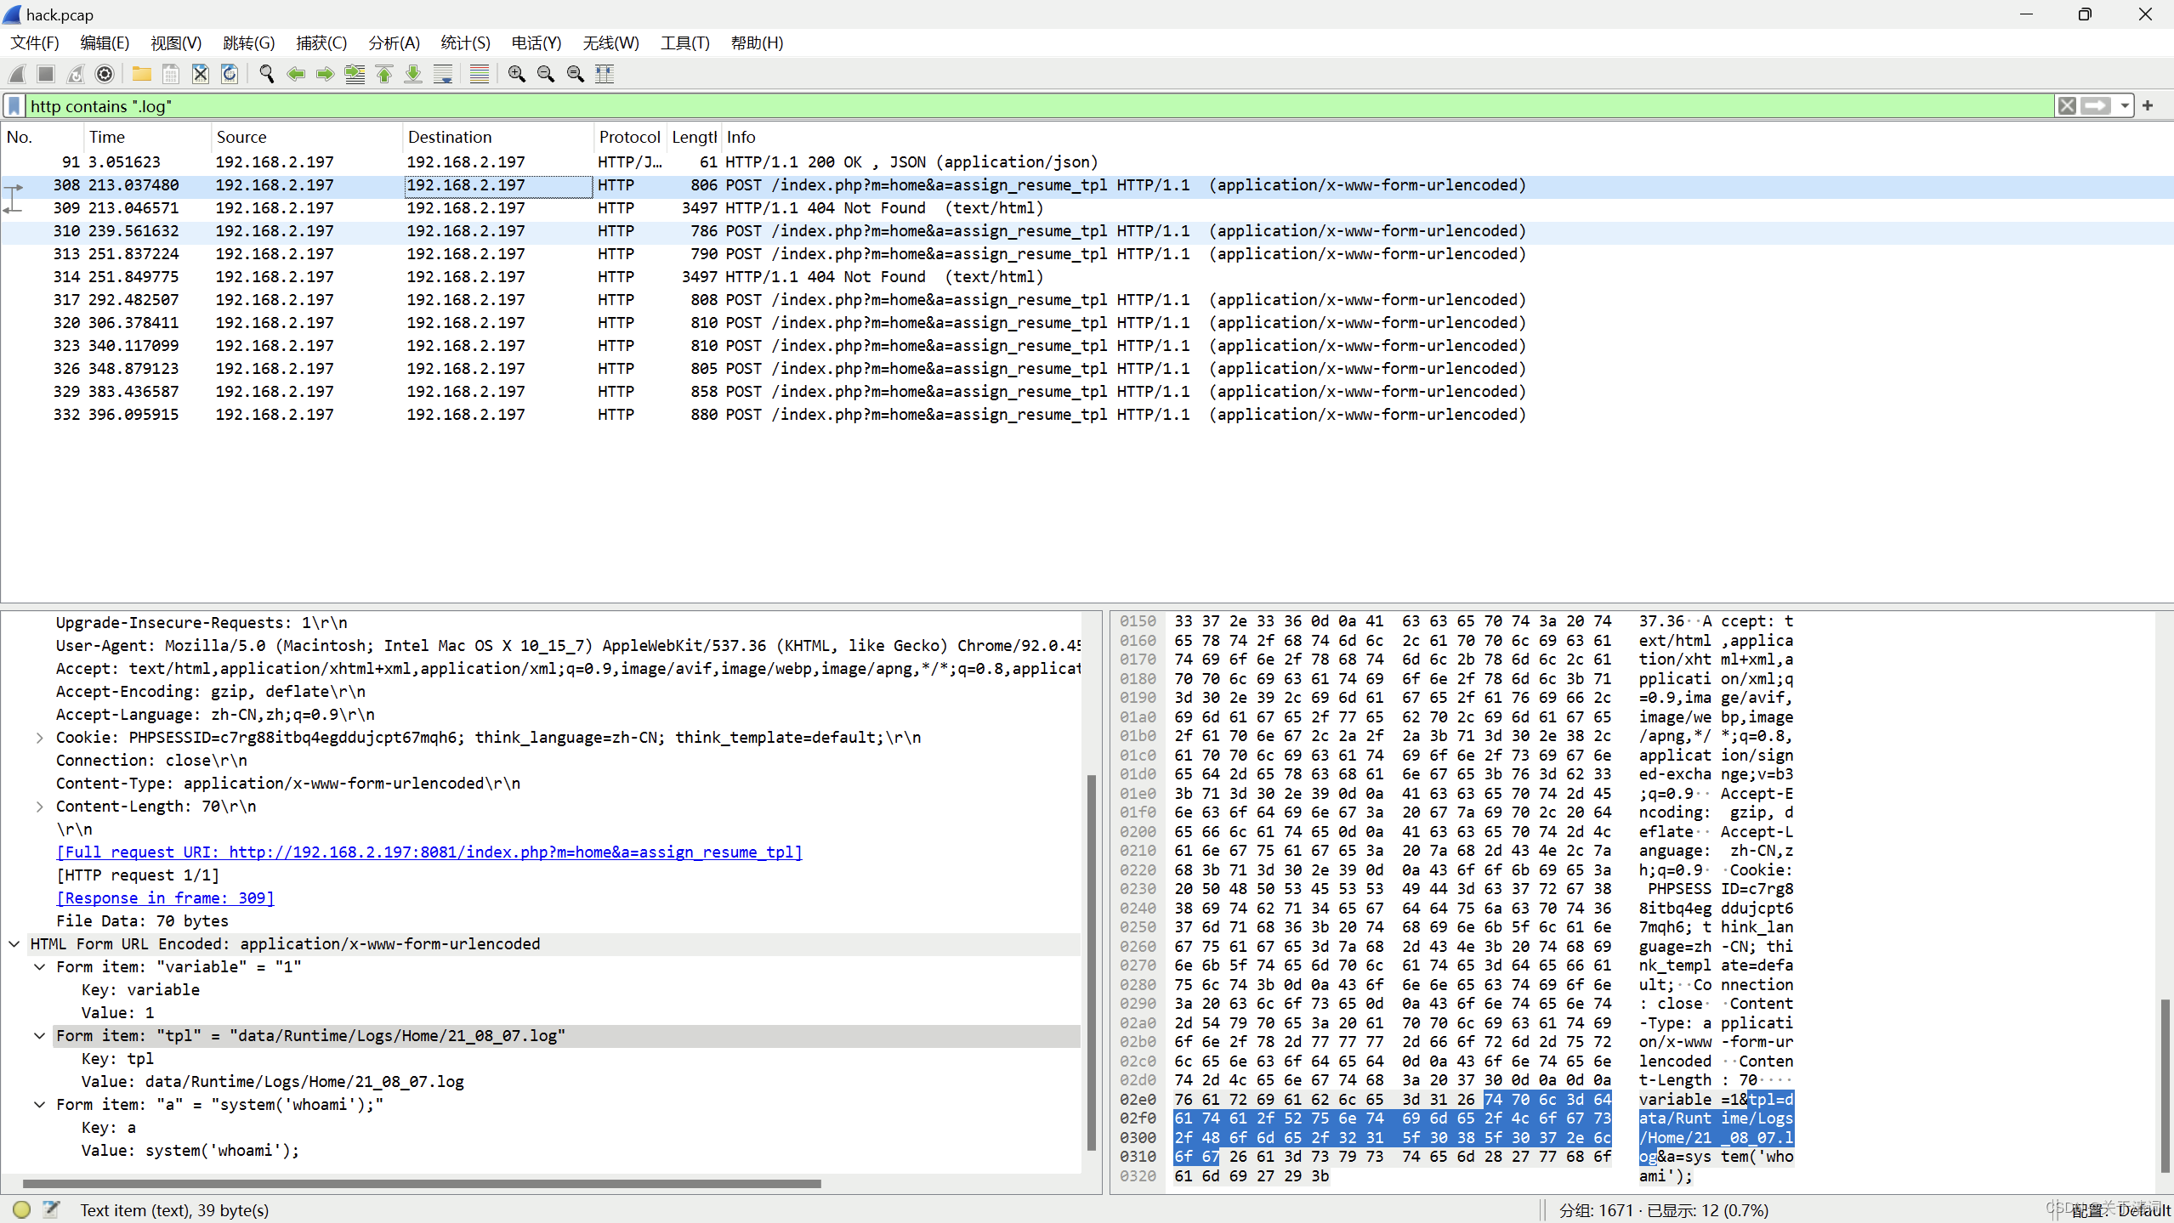
Task: Click the find packet magnifier icon
Action: pyautogui.click(x=266, y=74)
